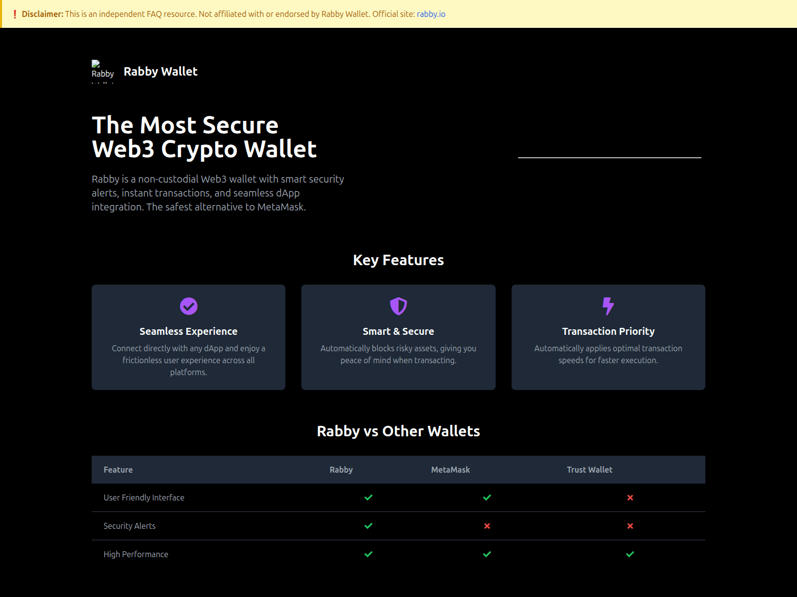Select the MetaMask column header

click(451, 469)
